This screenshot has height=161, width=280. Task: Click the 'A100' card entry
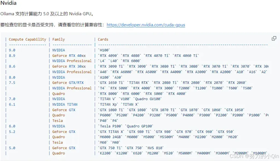pyautogui.click(x=104, y=77)
